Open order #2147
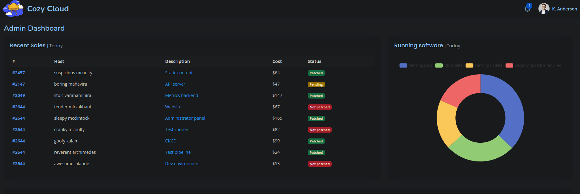This screenshot has height=194, width=580. tap(18, 84)
